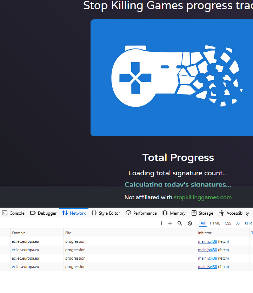Switch to the Debugger tab

[43, 213]
